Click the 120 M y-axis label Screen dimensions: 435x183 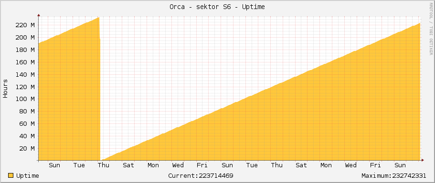[25, 87]
